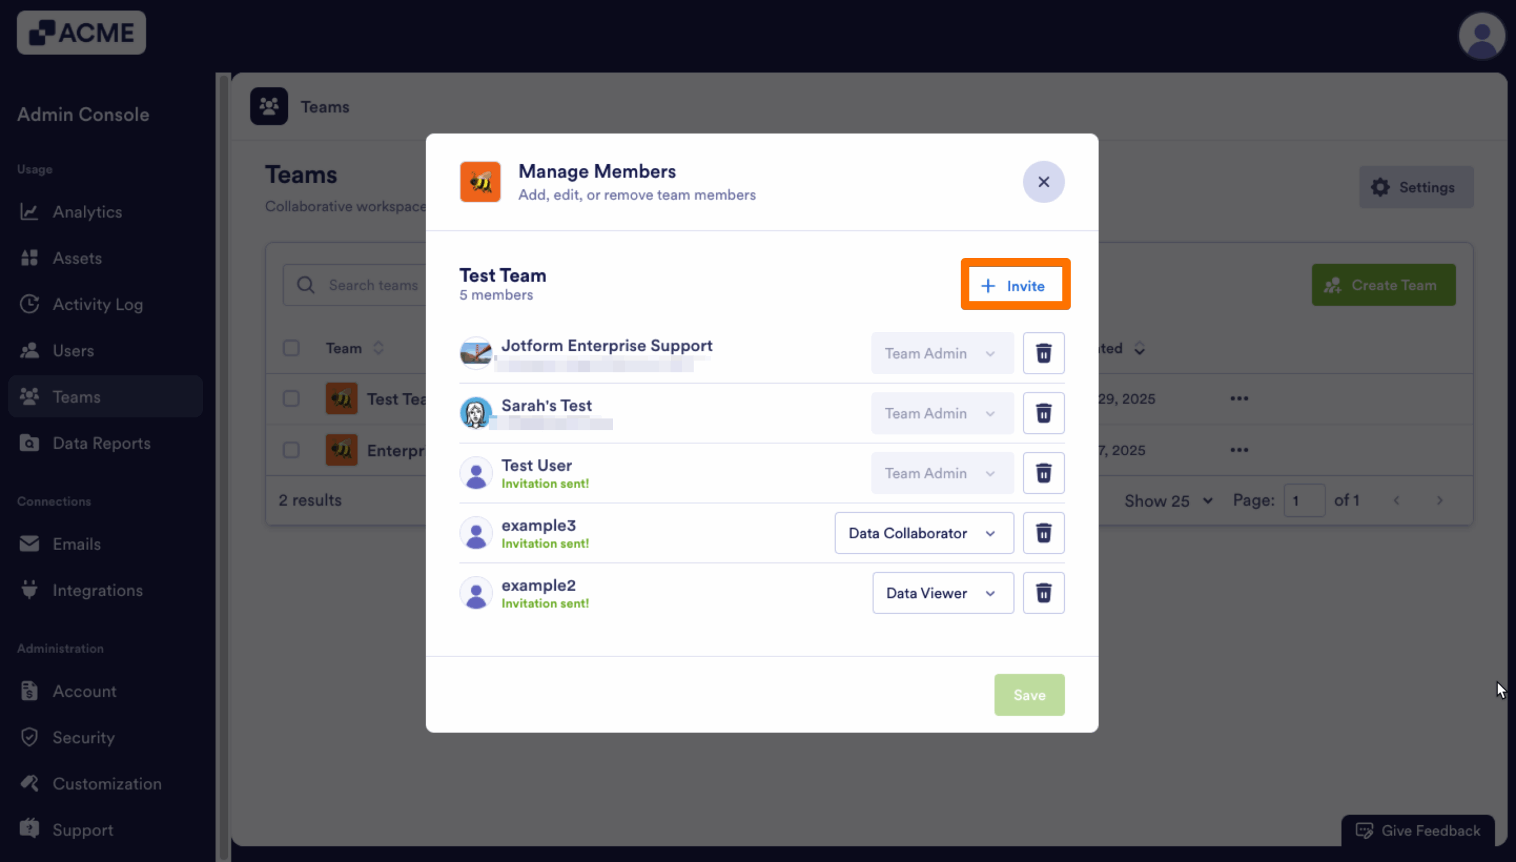Sort teams using the Team column chevron
The image size is (1516, 862).
coord(379,348)
